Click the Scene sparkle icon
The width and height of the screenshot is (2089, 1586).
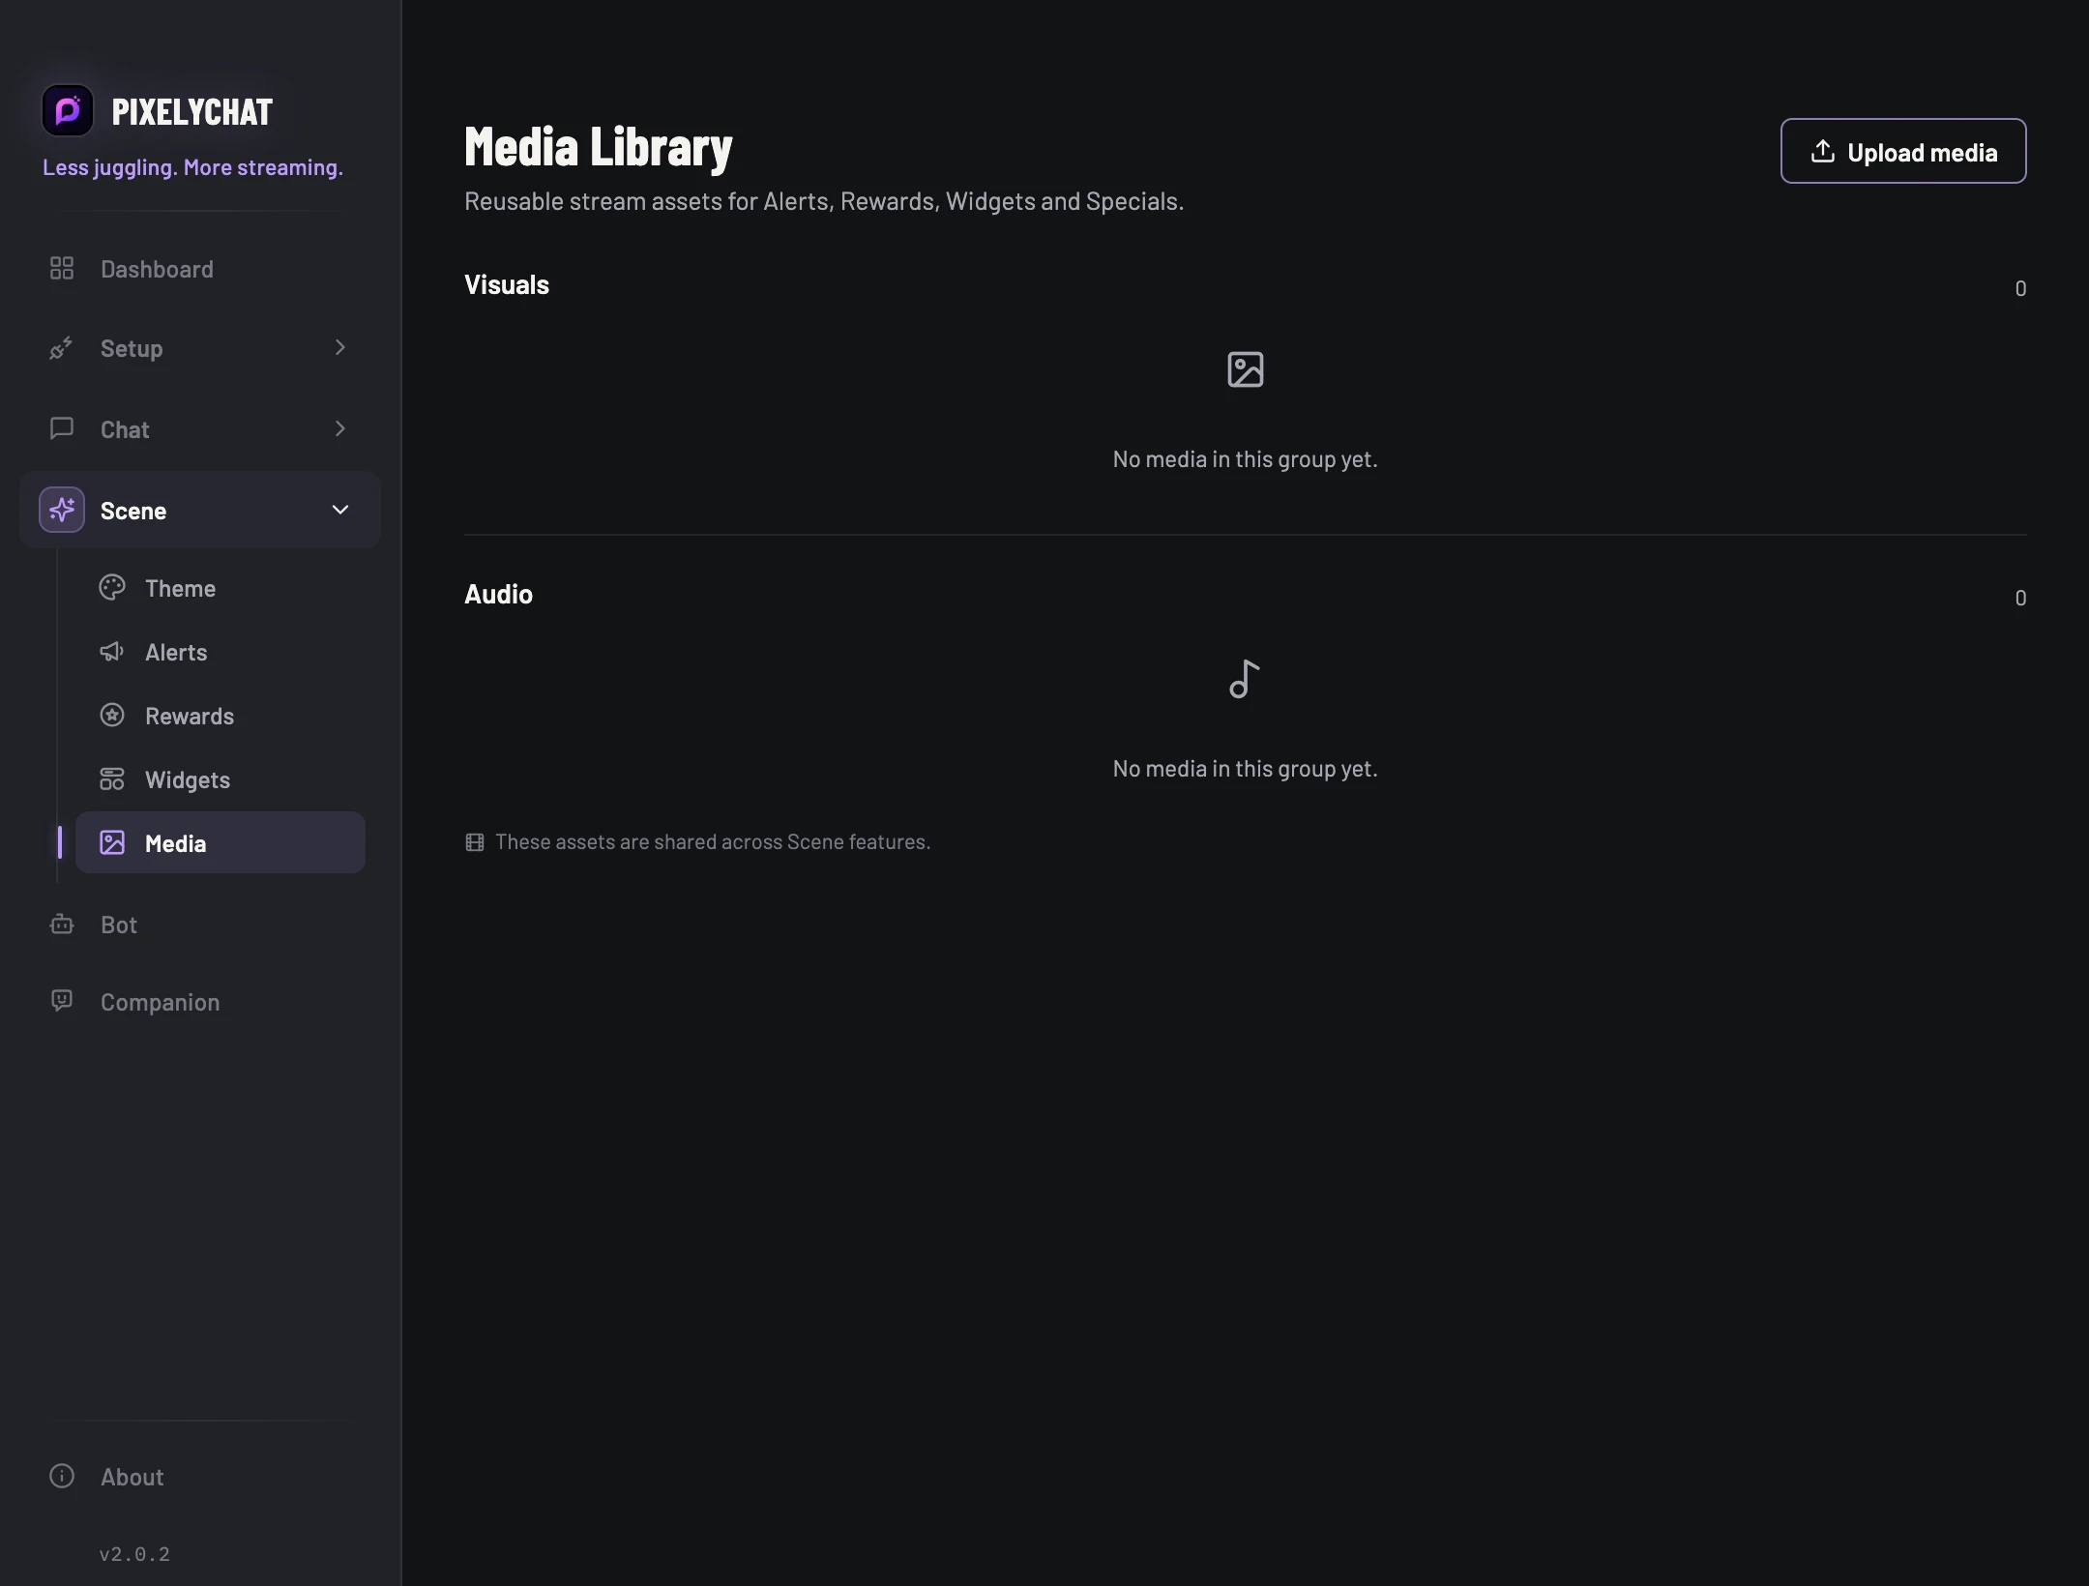click(62, 510)
